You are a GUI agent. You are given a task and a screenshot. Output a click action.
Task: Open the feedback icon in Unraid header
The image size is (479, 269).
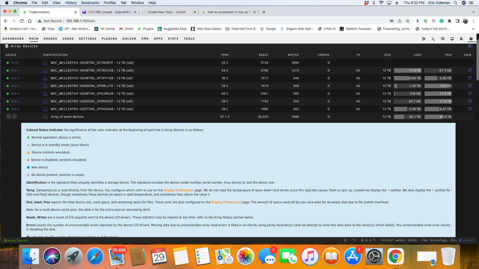pos(443,39)
